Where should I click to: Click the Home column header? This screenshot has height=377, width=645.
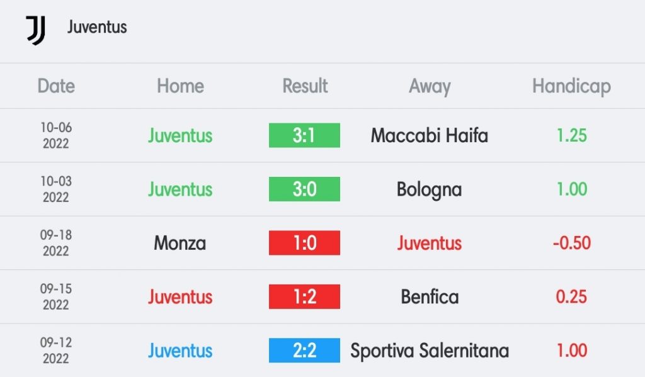click(180, 86)
